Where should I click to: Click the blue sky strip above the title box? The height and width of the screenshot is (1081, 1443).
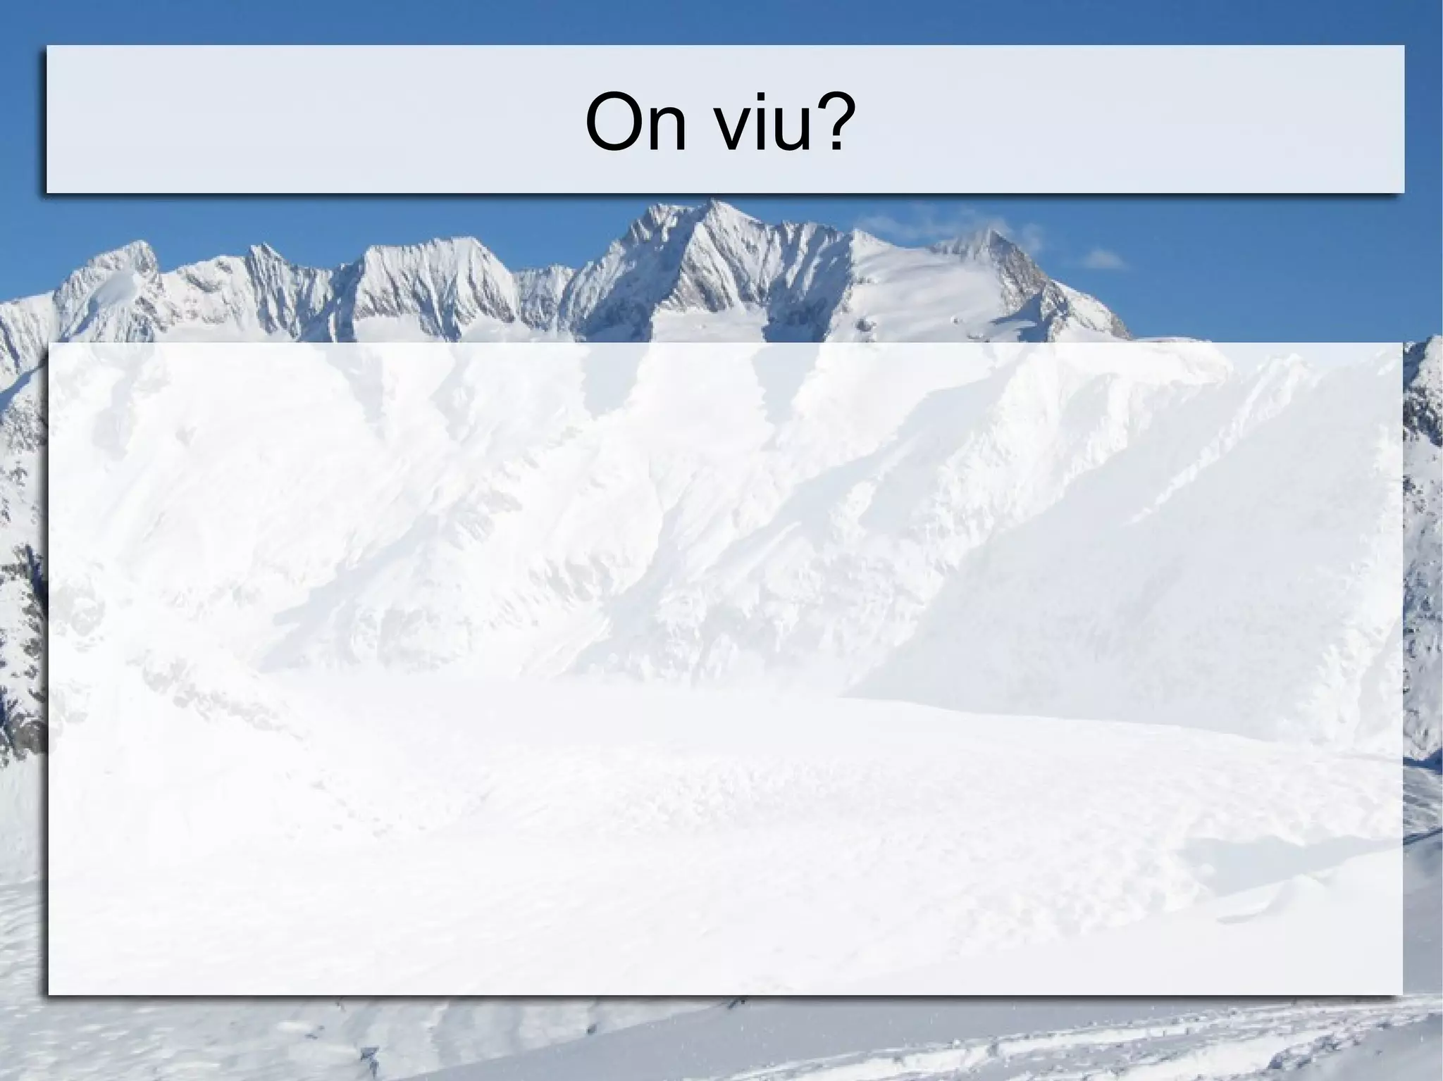[x=721, y=21]
